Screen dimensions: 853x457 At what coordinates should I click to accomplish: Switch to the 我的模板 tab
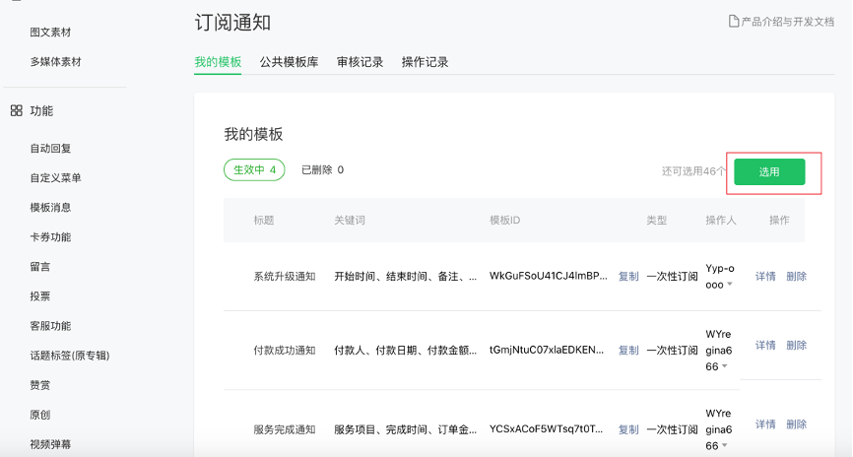tap(218, 62)
